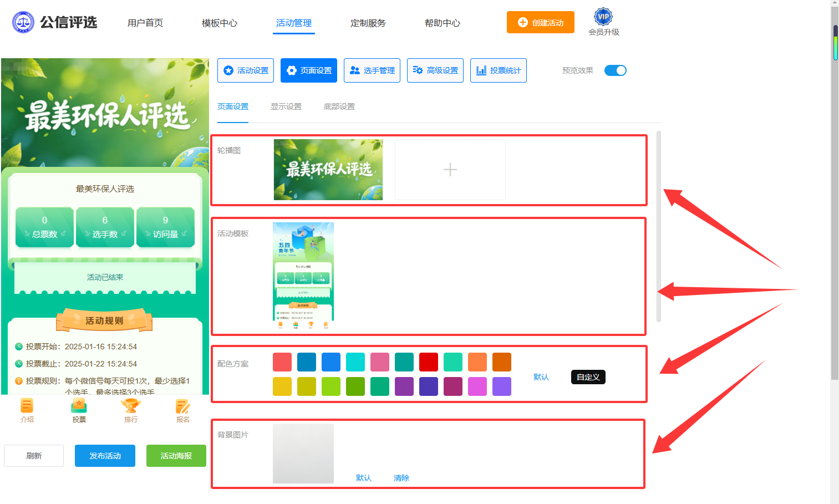
Task: Click the plus icon to add a carousel image
Action: [x=450, y=170]
